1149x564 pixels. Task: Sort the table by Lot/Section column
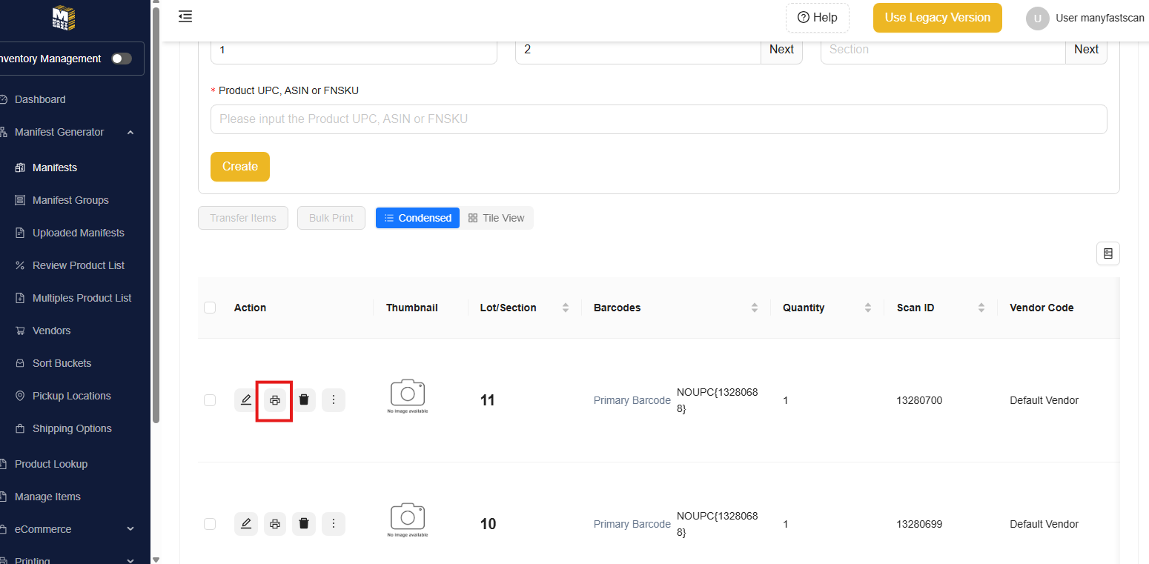tap(566, 308)
